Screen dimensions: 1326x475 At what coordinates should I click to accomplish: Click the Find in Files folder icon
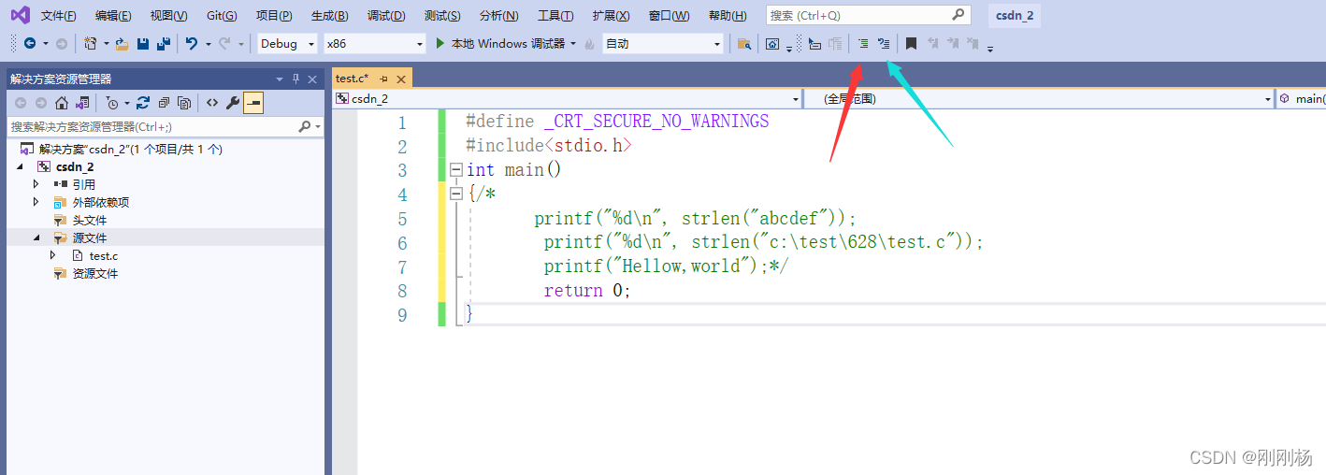pyautogui.click(x=743, y=44)
